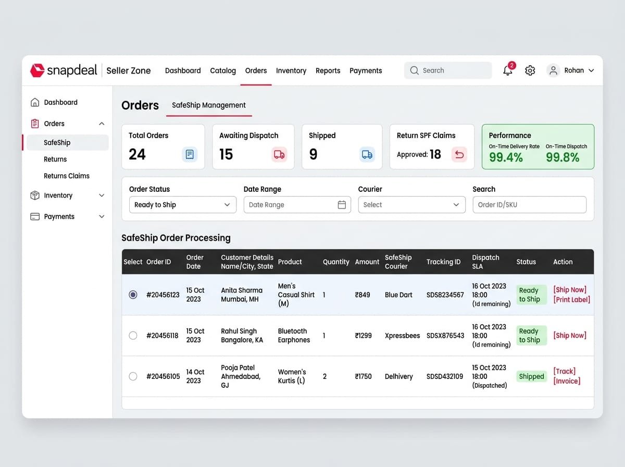625x467 pixels.
Task: Open Reports in the top navigation
Action: click(328, 70)
